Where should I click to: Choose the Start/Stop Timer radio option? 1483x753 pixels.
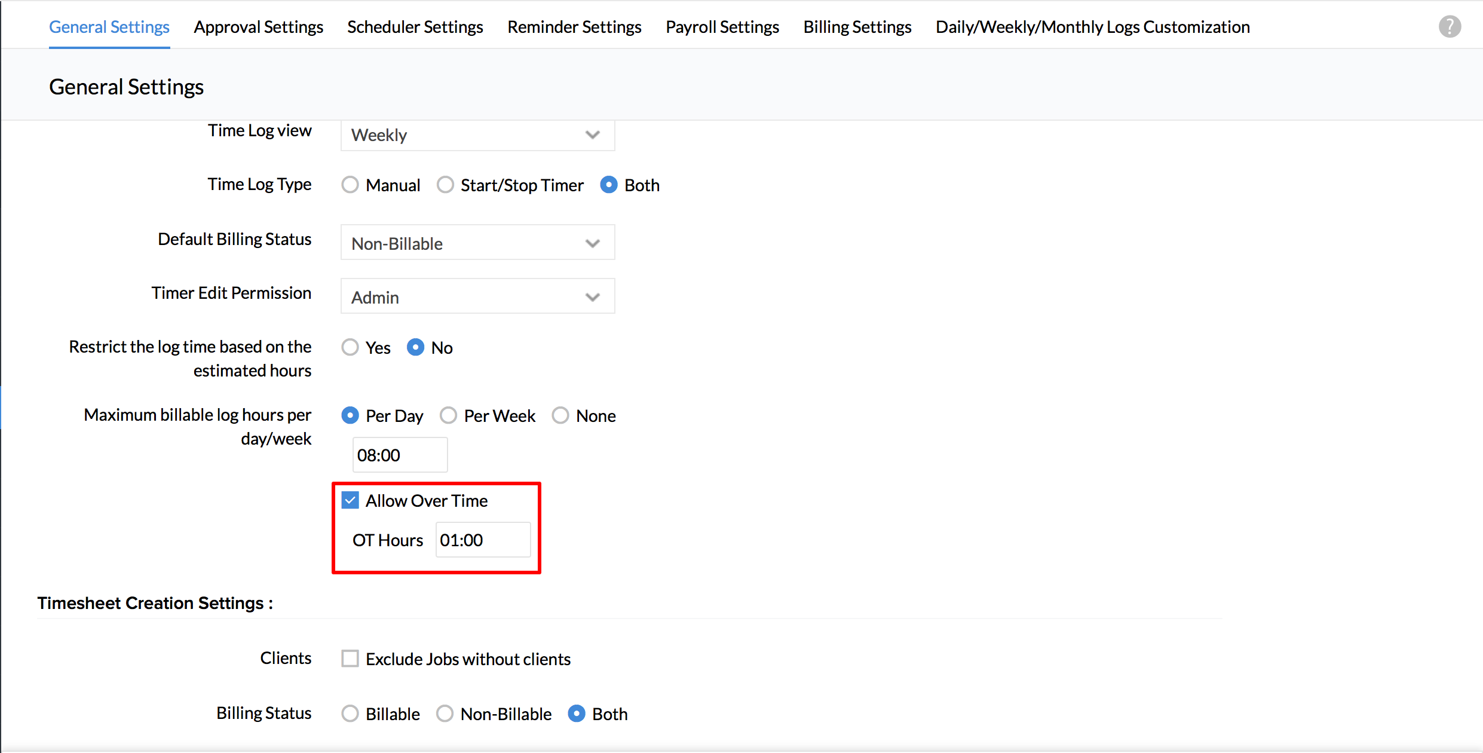445,185
